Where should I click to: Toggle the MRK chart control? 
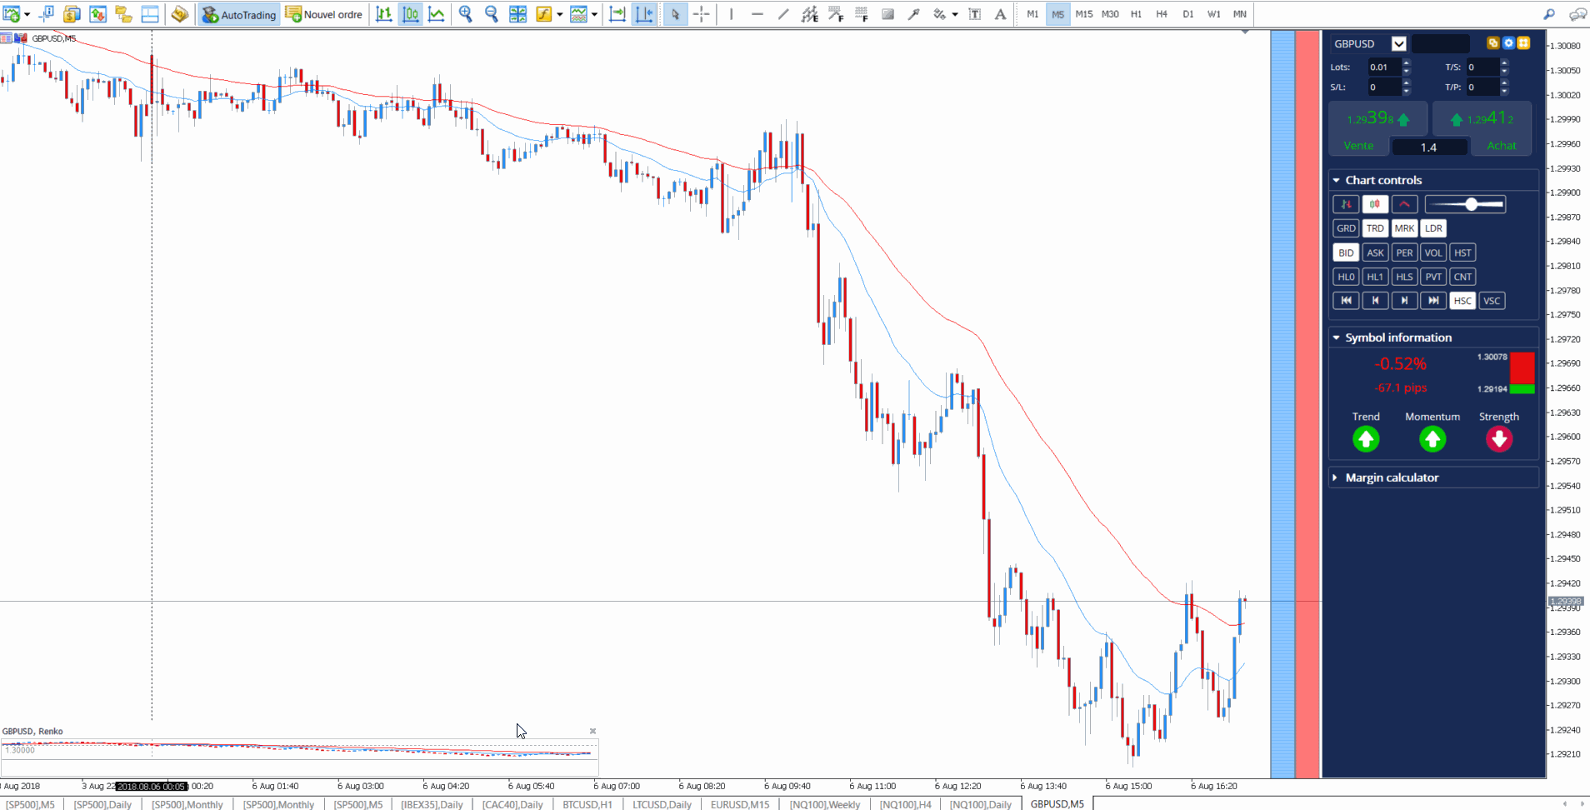(1404, 228)
